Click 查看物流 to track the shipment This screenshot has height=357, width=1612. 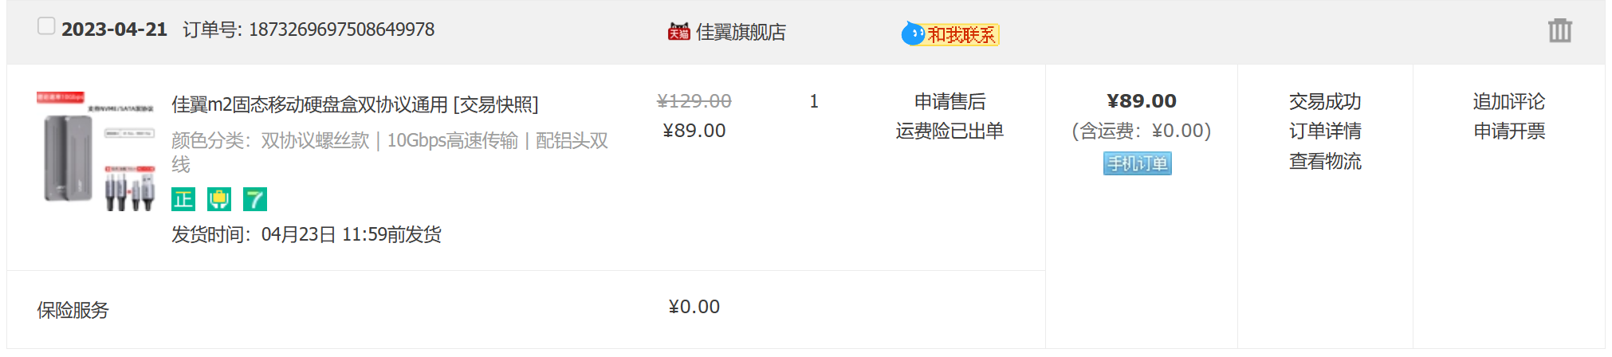click(x=1325, y=161)
